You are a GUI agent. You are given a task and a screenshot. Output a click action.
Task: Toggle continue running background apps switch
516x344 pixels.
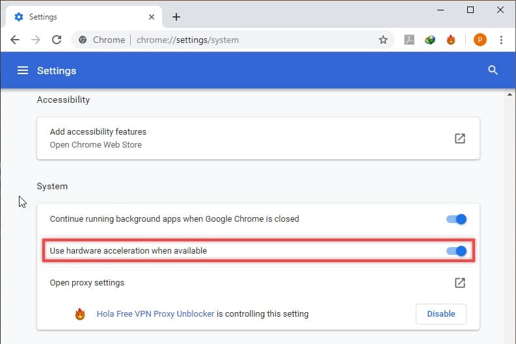coord(456,219)
